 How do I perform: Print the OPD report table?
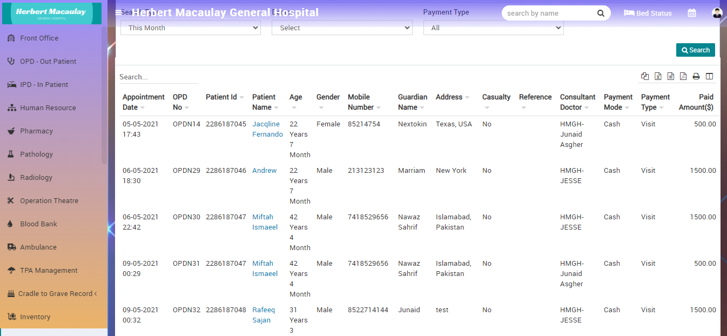click(x=696, y=77)
